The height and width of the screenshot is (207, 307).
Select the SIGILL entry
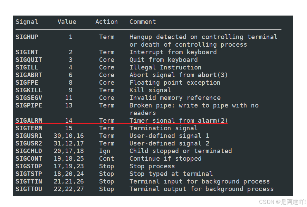coord(27,67)
